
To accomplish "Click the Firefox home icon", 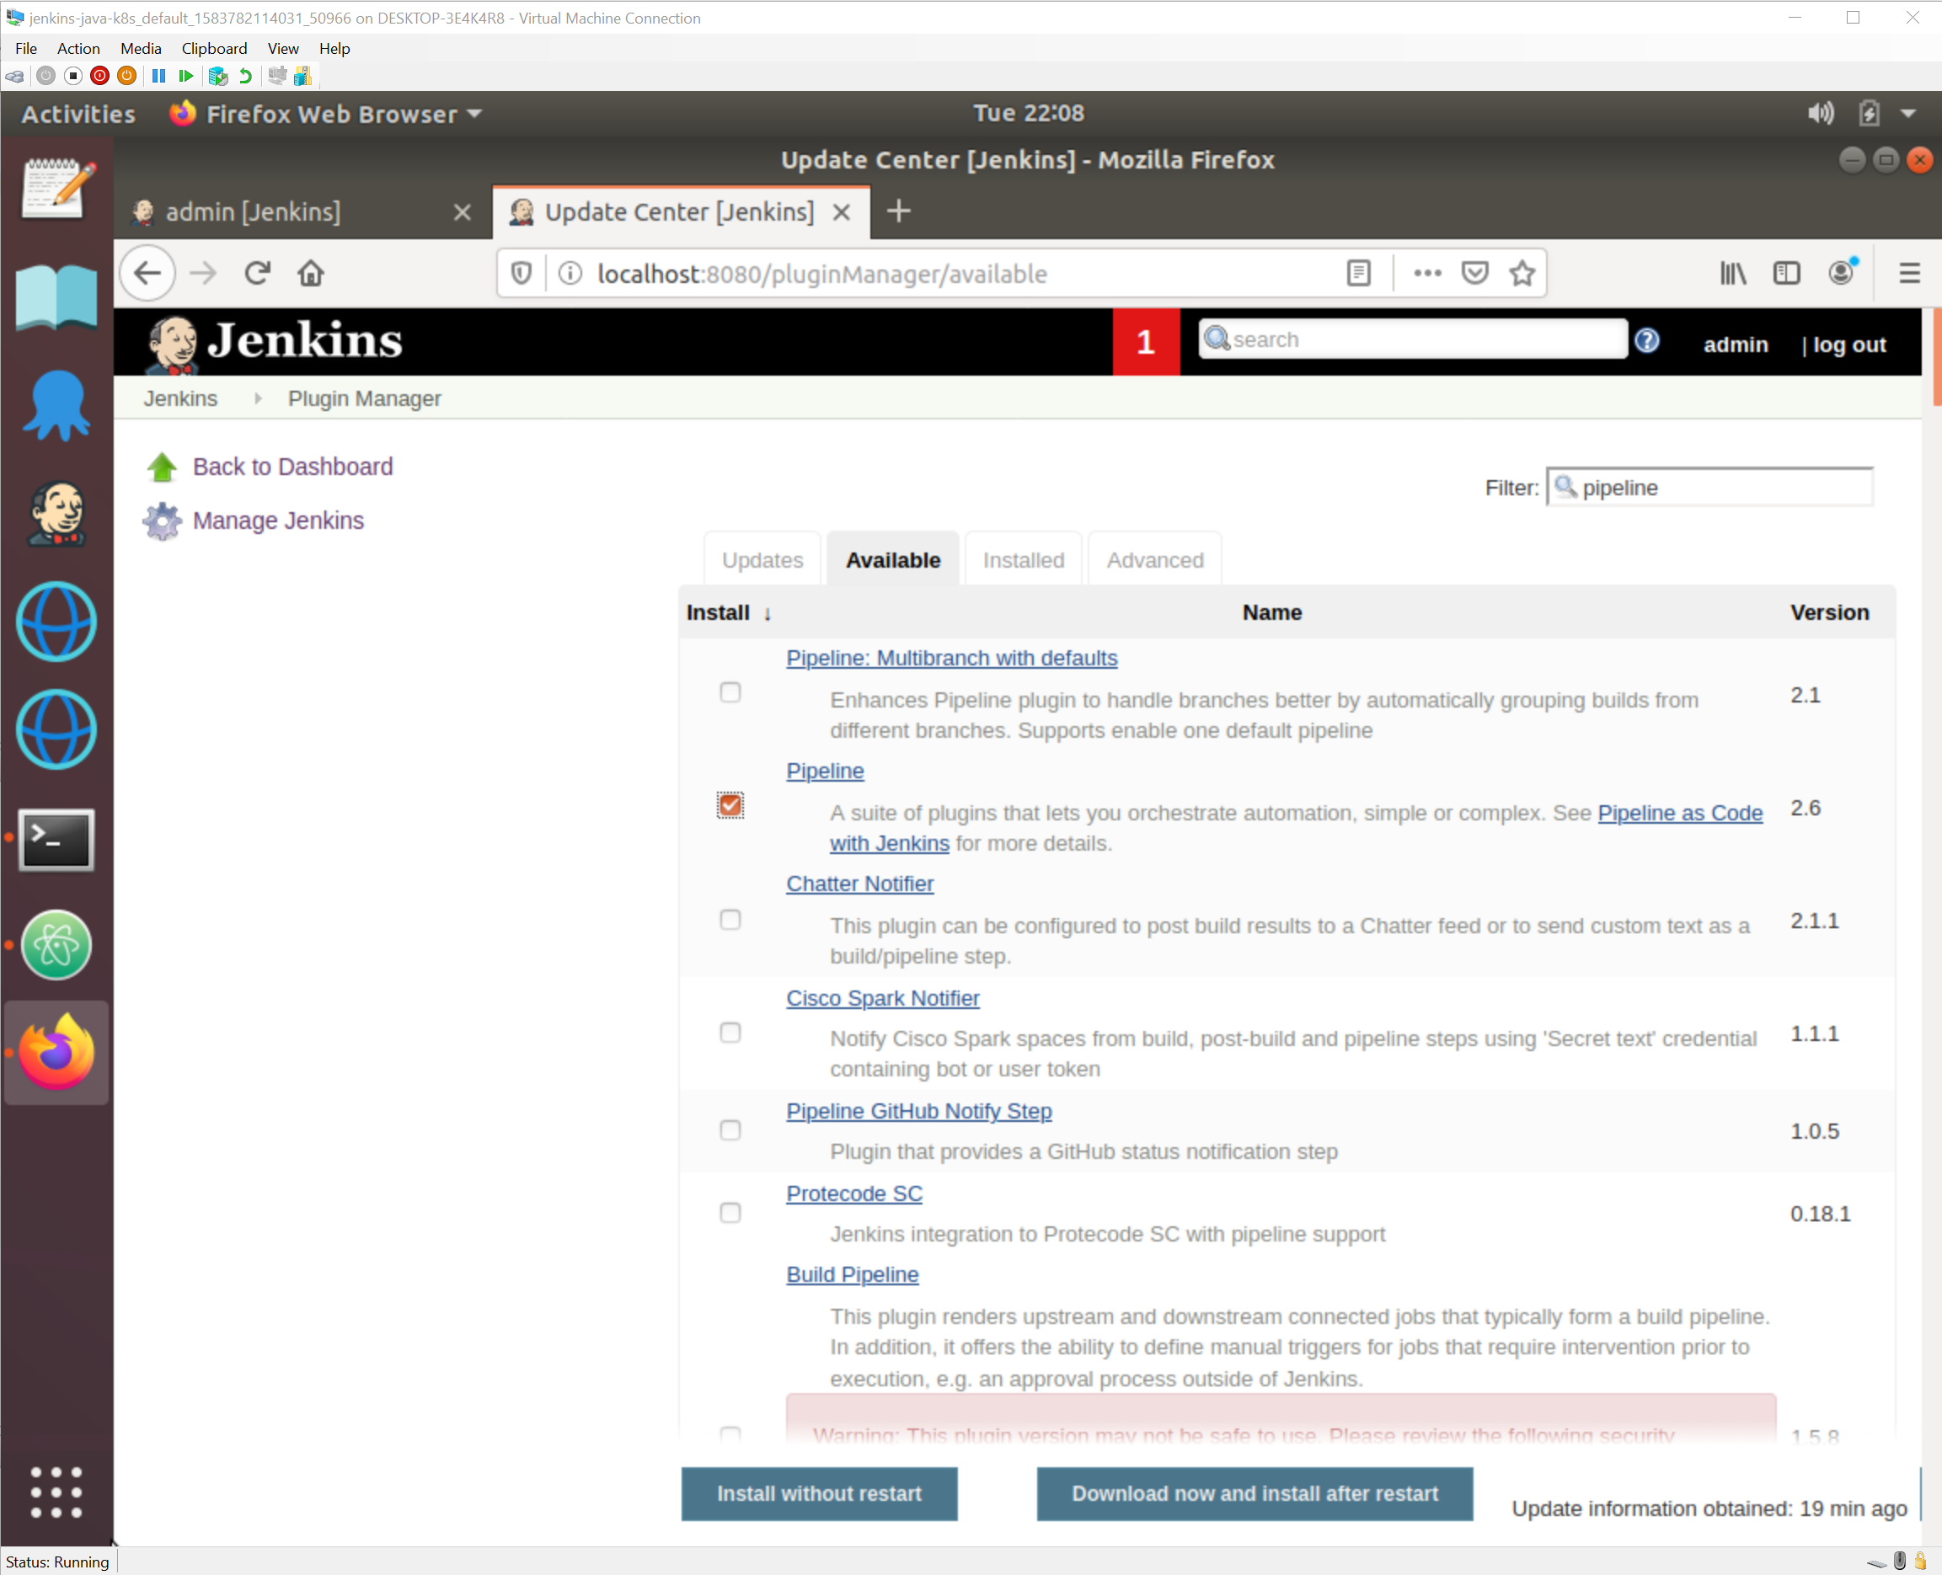I will 310,273.
